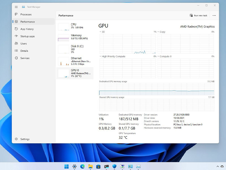Select the Memory performance entry
The width and height of the screenshot is (226, 170).
point(75,37)
